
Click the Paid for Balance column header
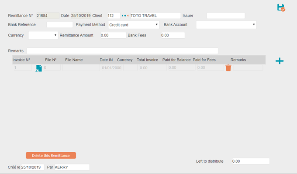176,60
